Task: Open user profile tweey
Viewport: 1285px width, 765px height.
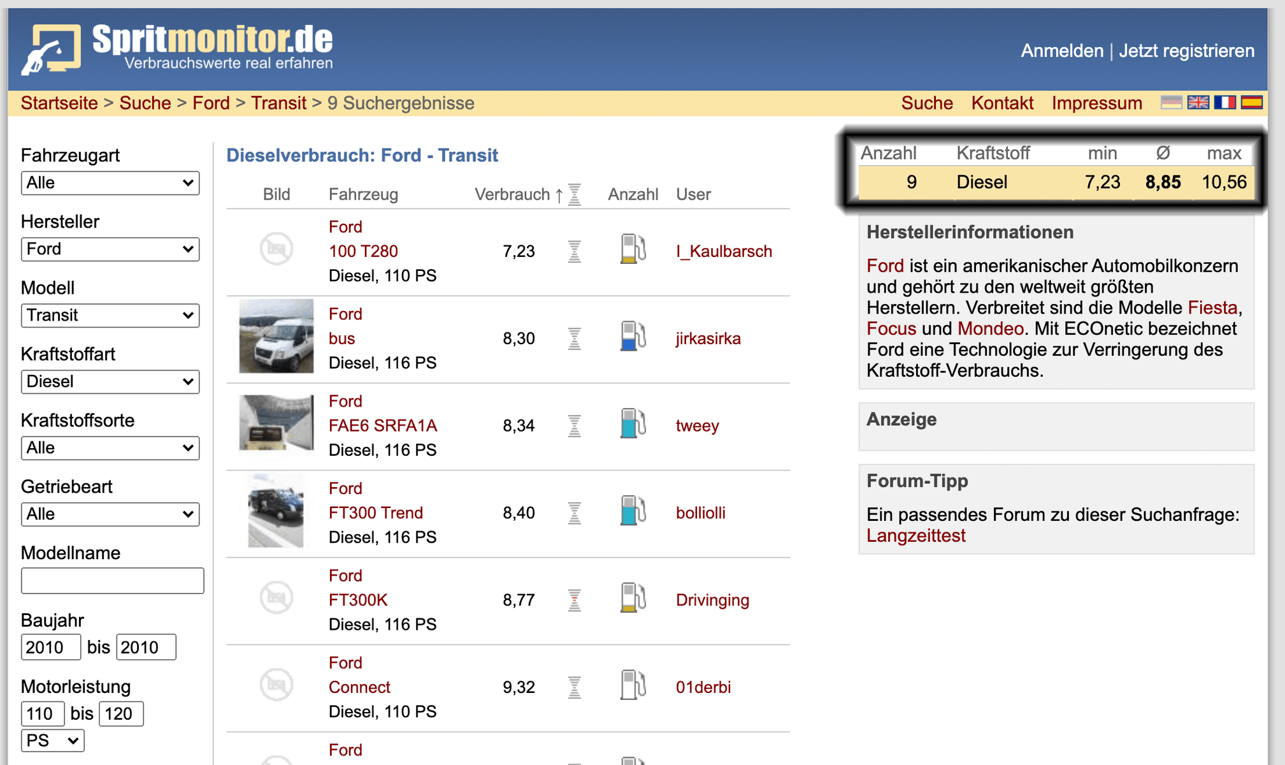Action: (697, 426)
